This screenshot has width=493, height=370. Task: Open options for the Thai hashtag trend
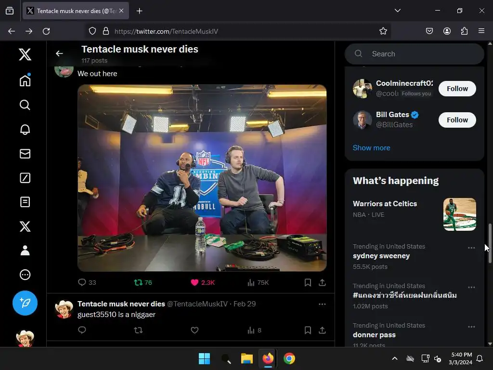coord(471,287)
